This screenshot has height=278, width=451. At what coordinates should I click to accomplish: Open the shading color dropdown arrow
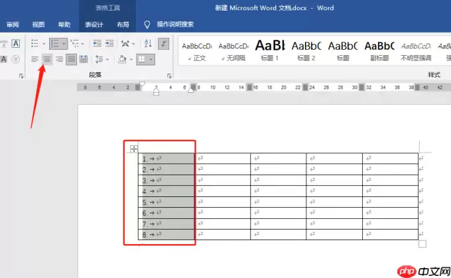point(131,60)
